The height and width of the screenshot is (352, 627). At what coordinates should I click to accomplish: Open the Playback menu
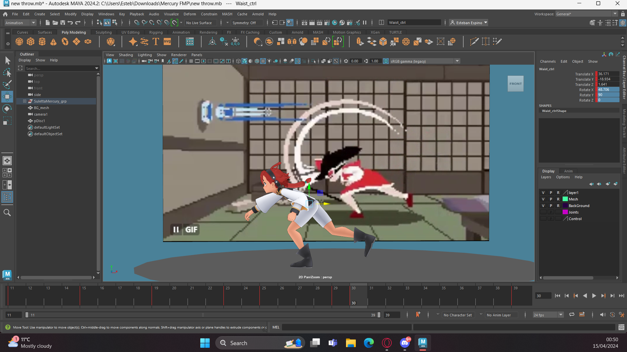pos(137,14)
